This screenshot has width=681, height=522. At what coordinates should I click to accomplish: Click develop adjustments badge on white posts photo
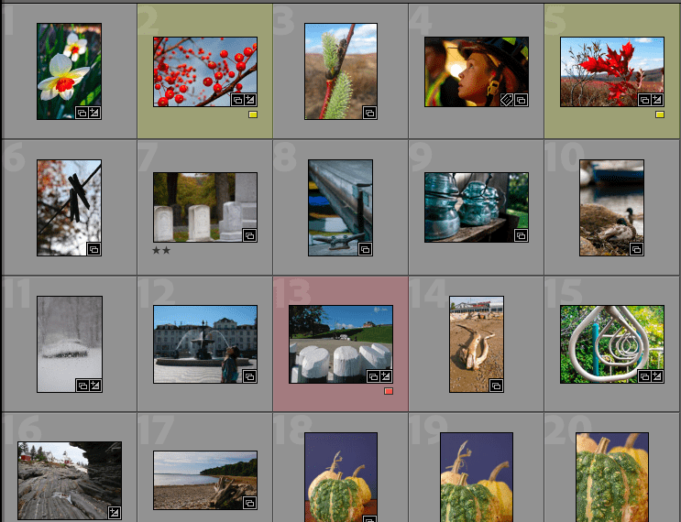[x=386, y=376]
